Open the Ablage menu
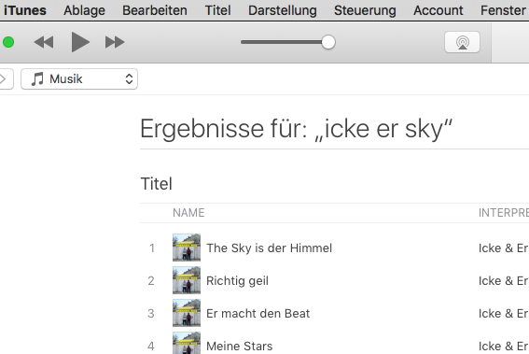 [x=84, y=10]
